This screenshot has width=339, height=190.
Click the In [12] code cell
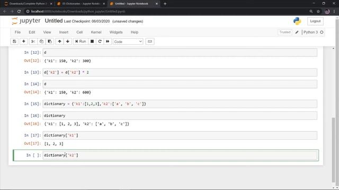pos(180,53)
